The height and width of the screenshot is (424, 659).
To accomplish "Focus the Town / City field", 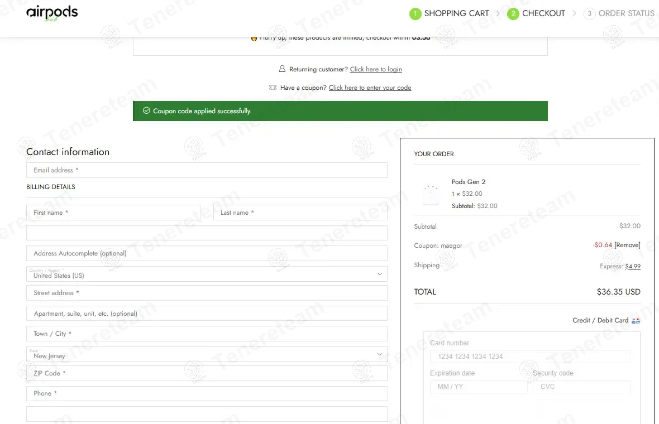I will coord(207,334).
